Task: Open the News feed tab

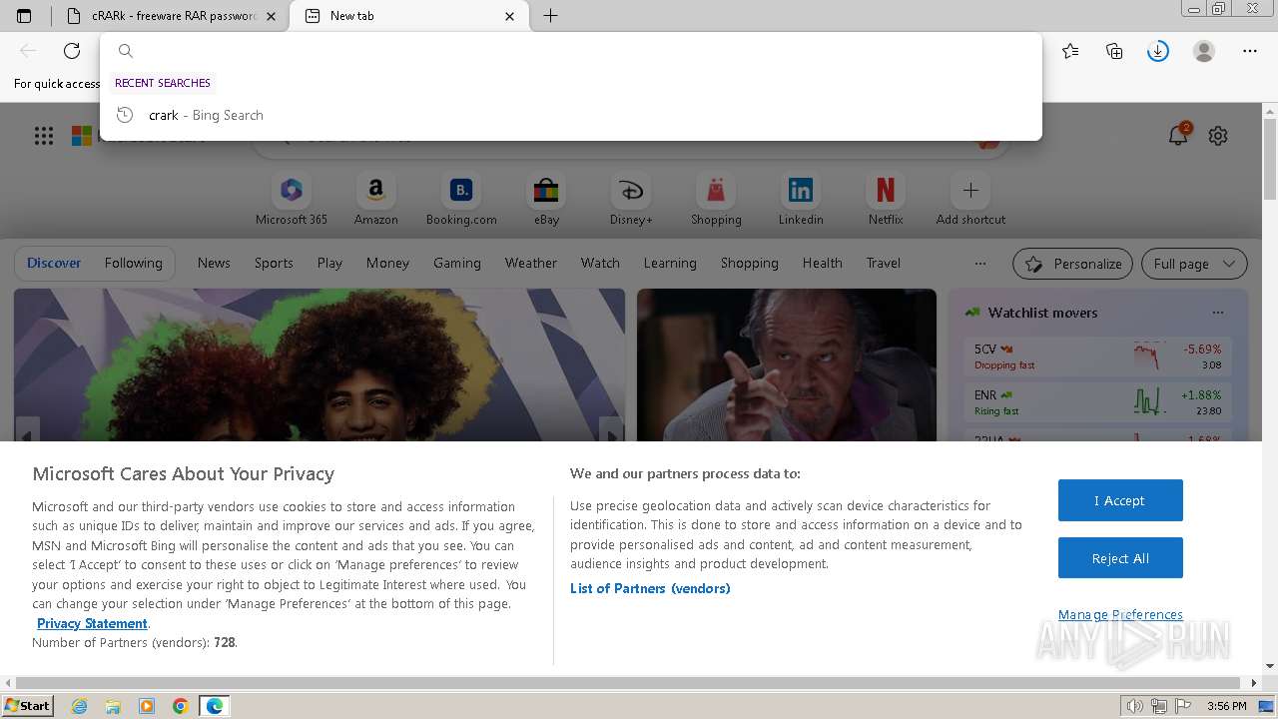Action: [x=214, y=263]
